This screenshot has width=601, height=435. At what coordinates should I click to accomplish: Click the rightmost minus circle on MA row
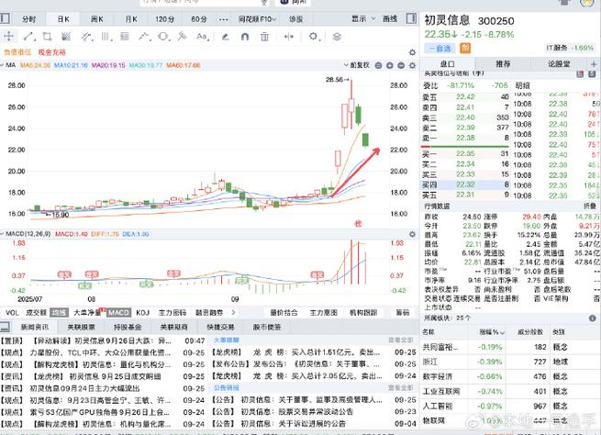click(401, 65)
